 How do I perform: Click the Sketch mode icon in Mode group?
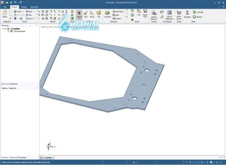click(x=72, y=11)
